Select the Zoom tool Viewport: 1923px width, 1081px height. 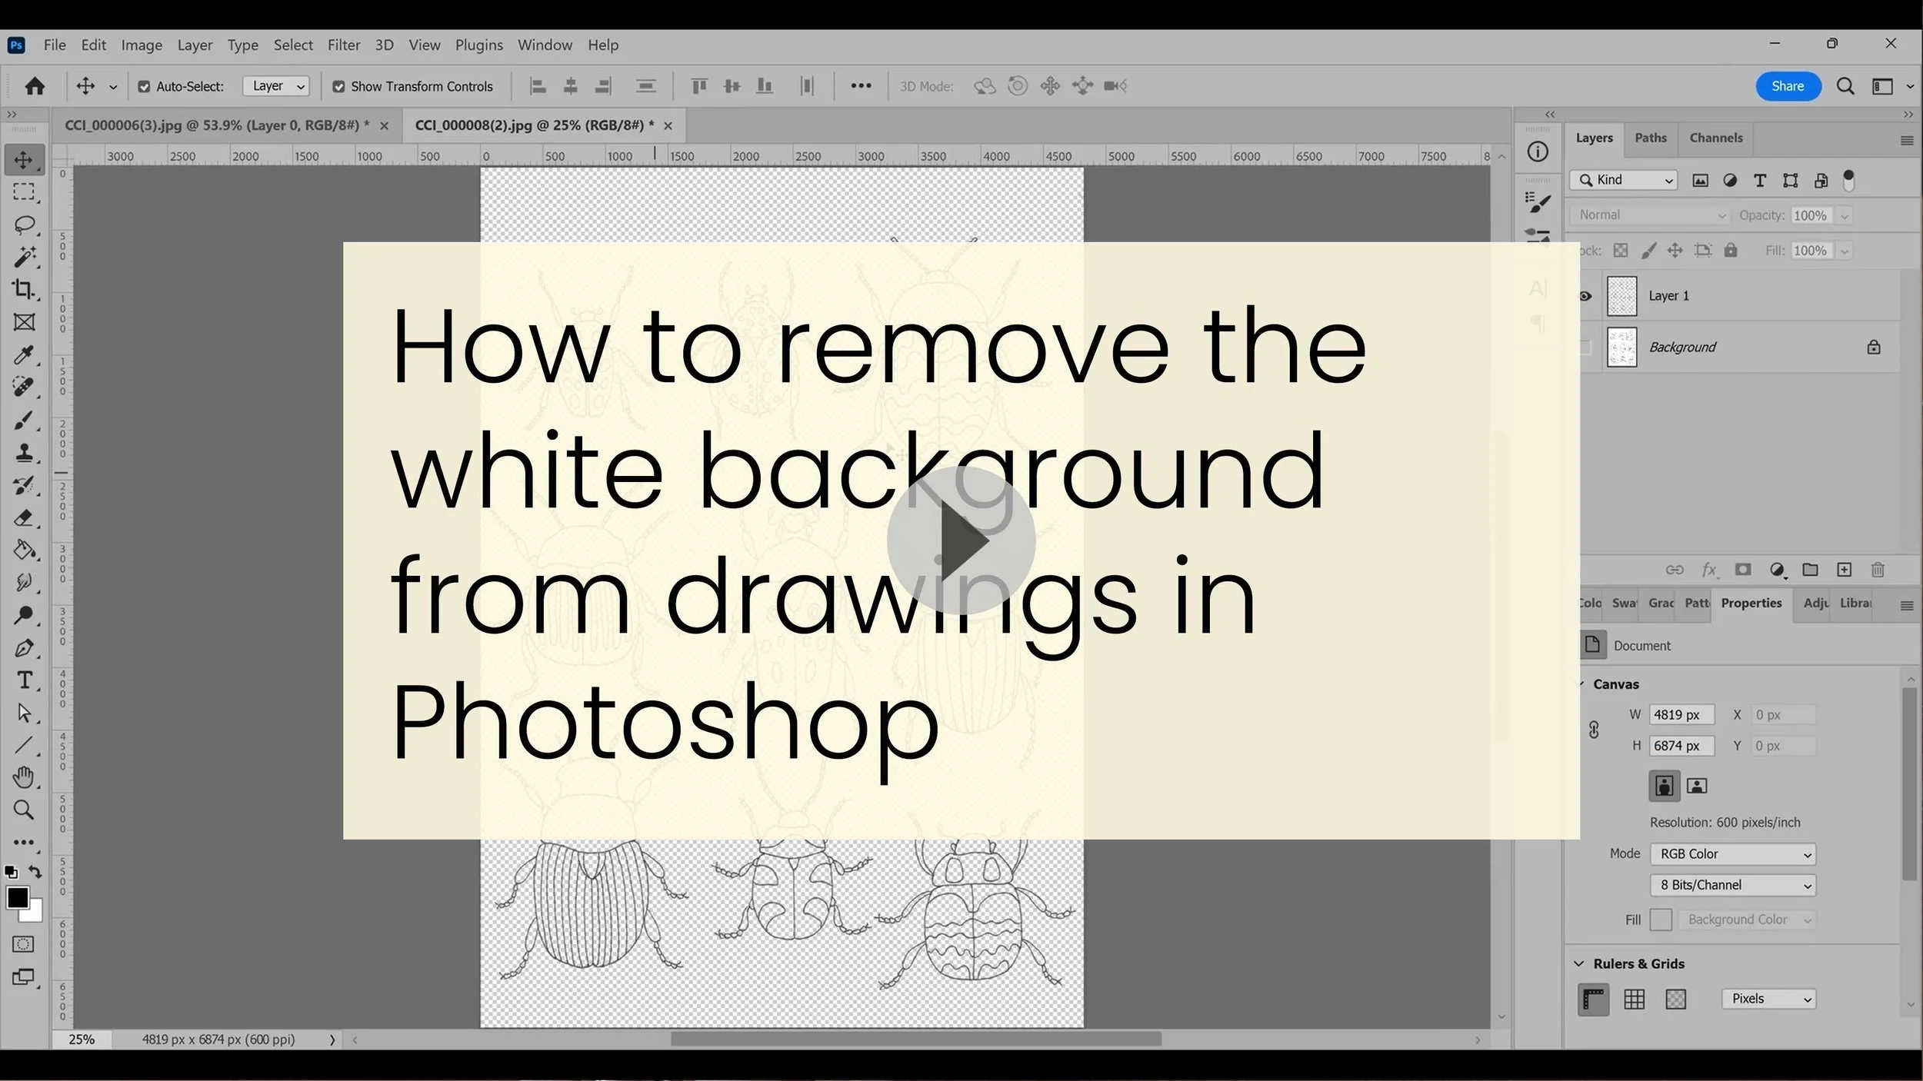[23, 809]
